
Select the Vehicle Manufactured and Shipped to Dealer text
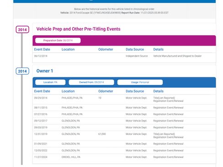(177, 56)
